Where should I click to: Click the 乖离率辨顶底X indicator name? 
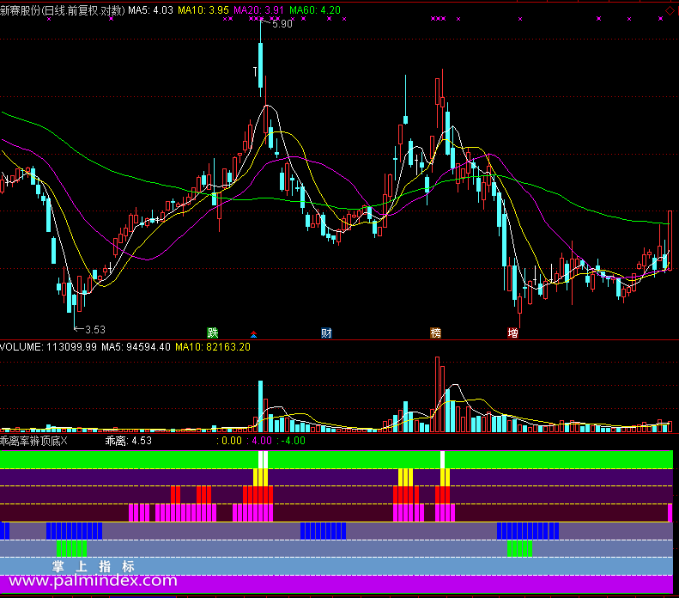33,441
